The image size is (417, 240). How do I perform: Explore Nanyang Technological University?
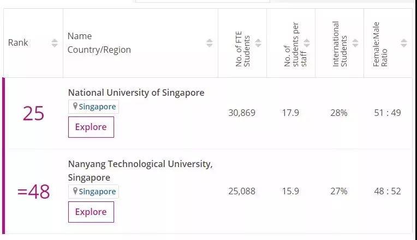pos(91,212)
